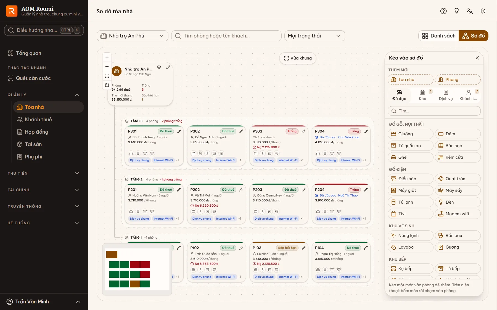This screenshot has width=497, height=310.
Task: Open Trần Văn Minh user menu
Action: coord(44,302)
